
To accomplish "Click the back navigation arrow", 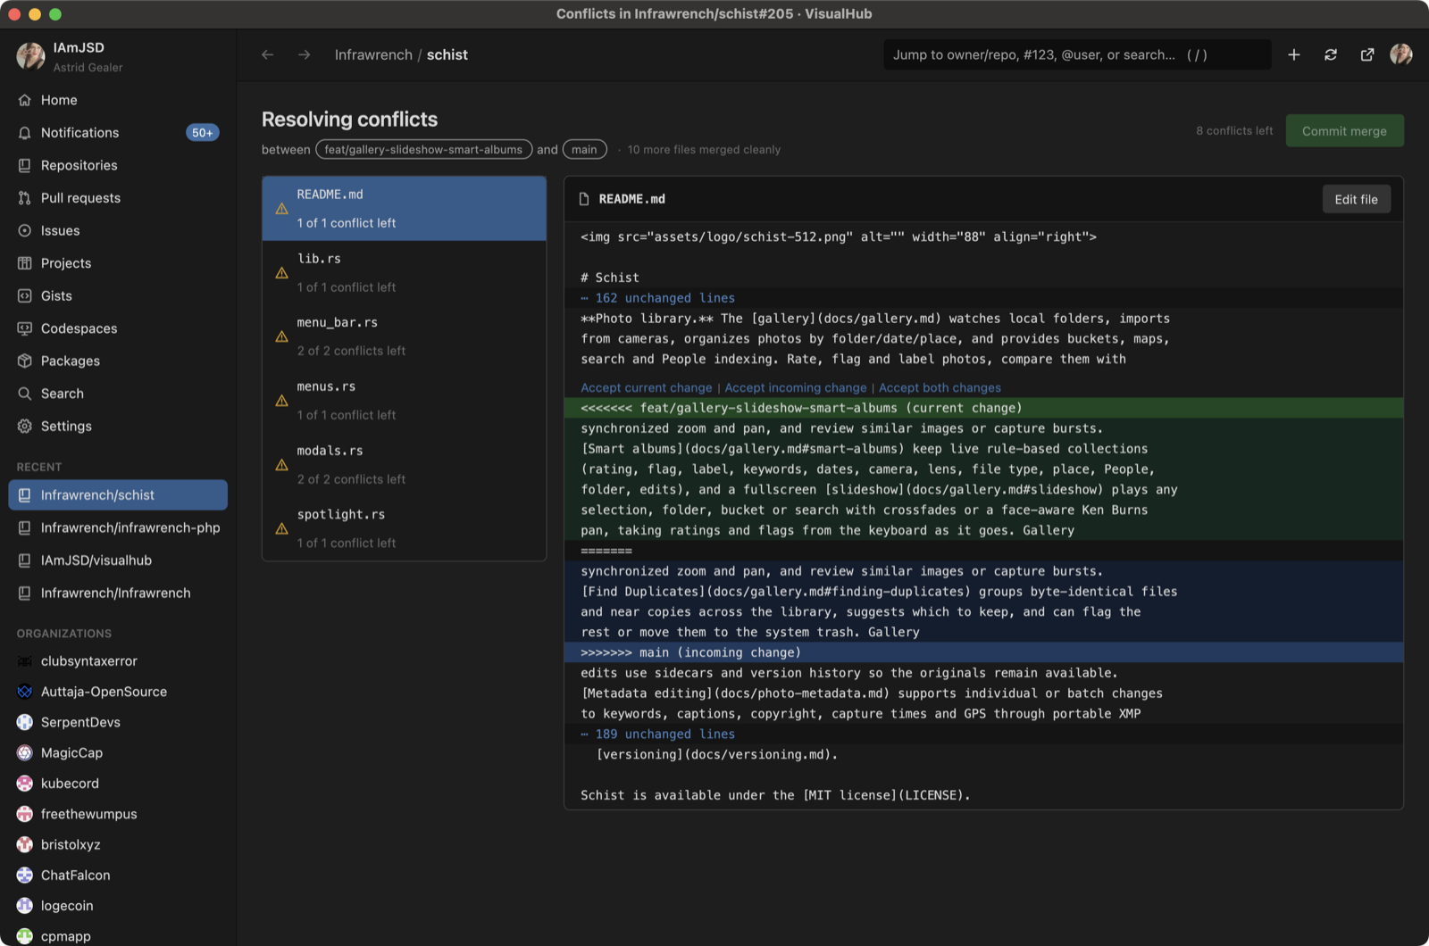I will pos(267,54).
